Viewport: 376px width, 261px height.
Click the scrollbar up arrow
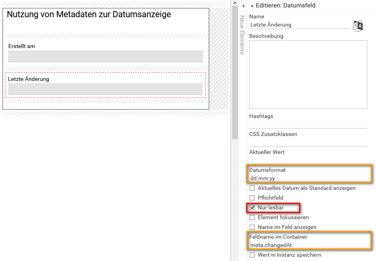tap(235, 3)
